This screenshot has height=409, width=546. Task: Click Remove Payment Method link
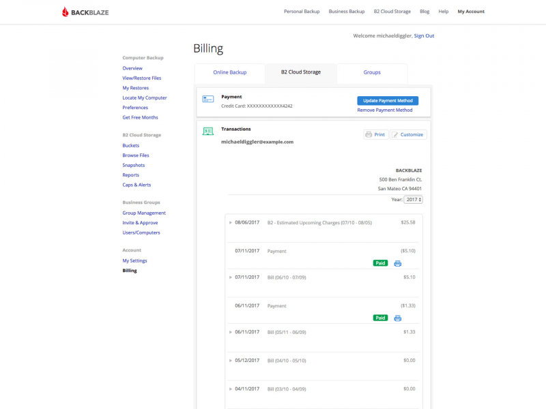coord(384,110)
